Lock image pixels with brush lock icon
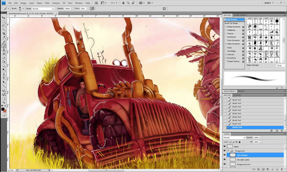The image size is (287, 172). pos(233,142)
